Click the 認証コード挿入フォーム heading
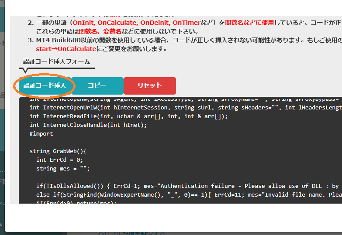Image resolution: width=342 pixels, height=235 pixels. pos(57,61)
